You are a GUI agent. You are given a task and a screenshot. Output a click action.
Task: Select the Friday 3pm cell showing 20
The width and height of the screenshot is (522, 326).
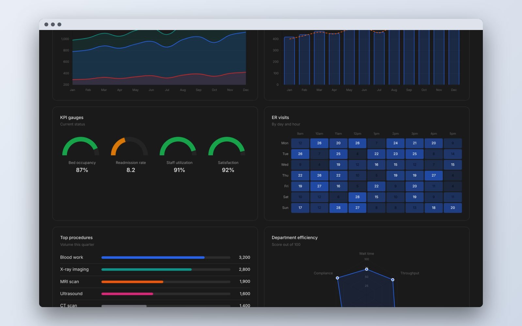[414, 186]
